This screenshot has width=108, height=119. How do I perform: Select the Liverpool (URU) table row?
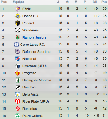pos(54,66)
